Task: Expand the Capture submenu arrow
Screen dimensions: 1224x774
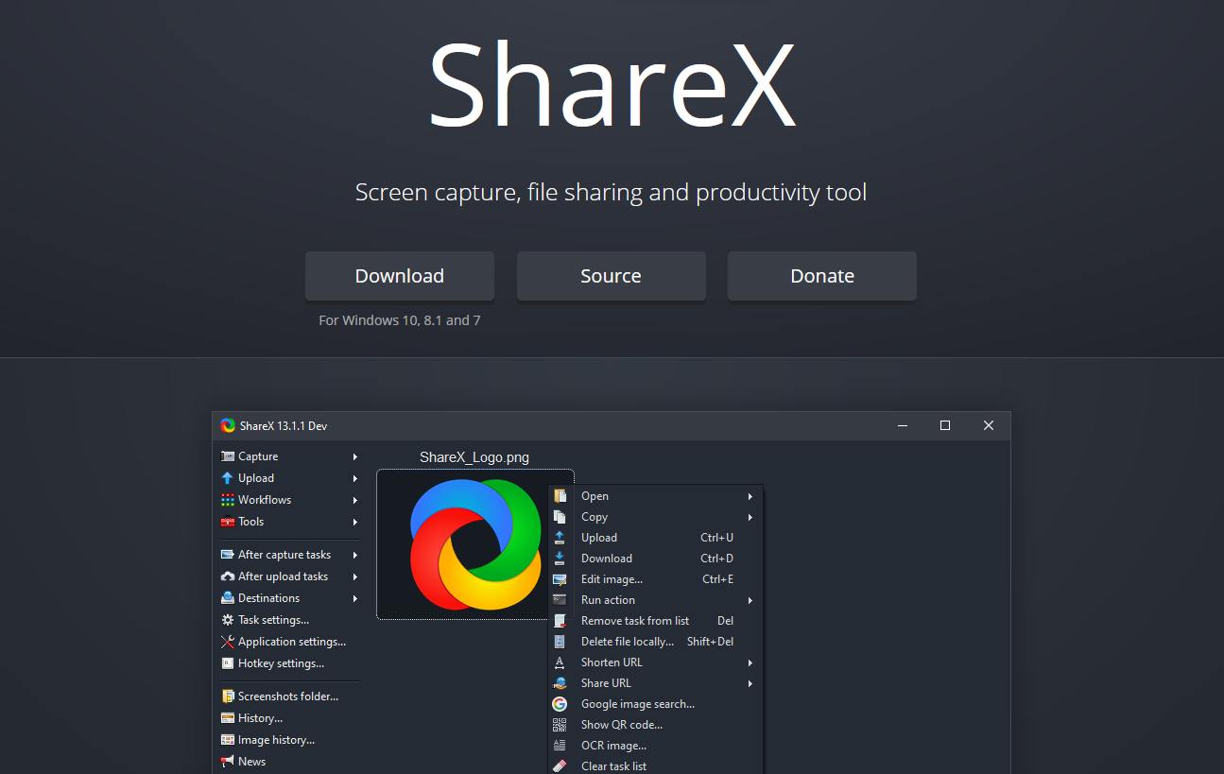Action: (x=355, y=456)
